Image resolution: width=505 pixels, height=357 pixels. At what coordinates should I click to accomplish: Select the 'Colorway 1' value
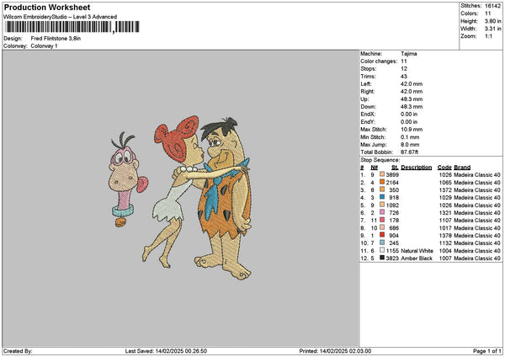(x=44, y=46)
